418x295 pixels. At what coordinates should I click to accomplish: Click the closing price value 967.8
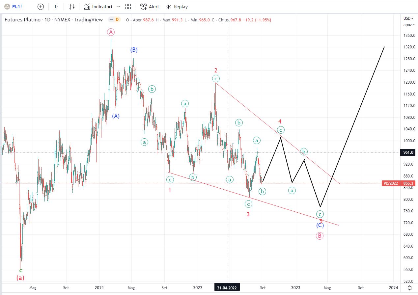(236, 20)
